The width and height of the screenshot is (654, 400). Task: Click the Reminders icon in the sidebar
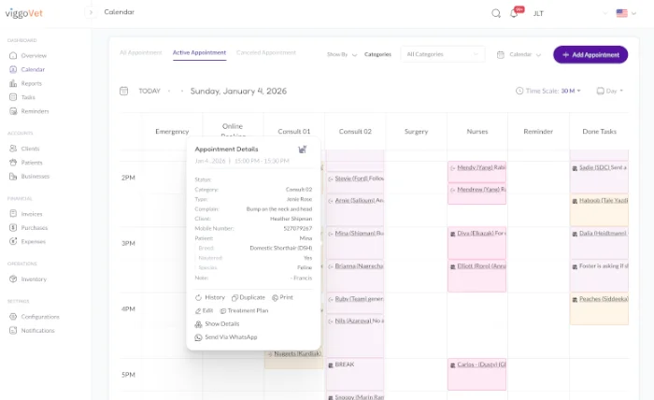coord(13,111)
